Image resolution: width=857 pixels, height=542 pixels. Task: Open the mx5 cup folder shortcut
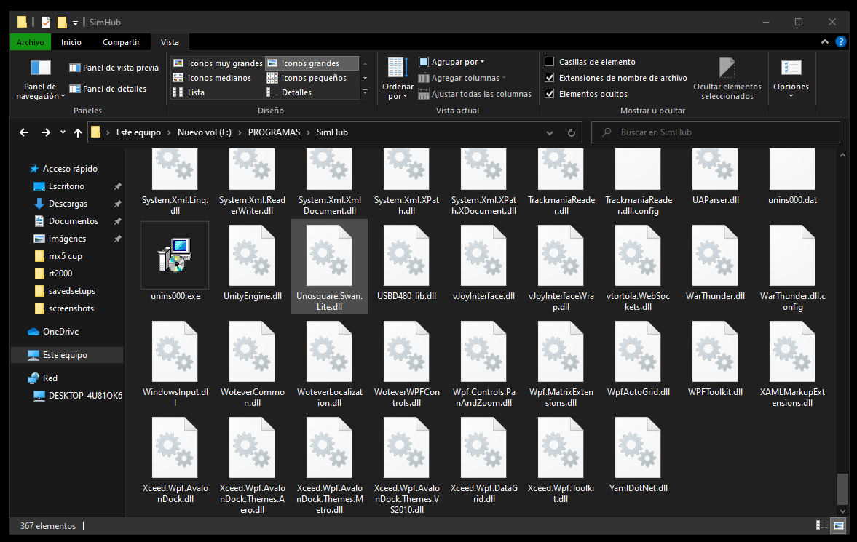tap(65, 256)
